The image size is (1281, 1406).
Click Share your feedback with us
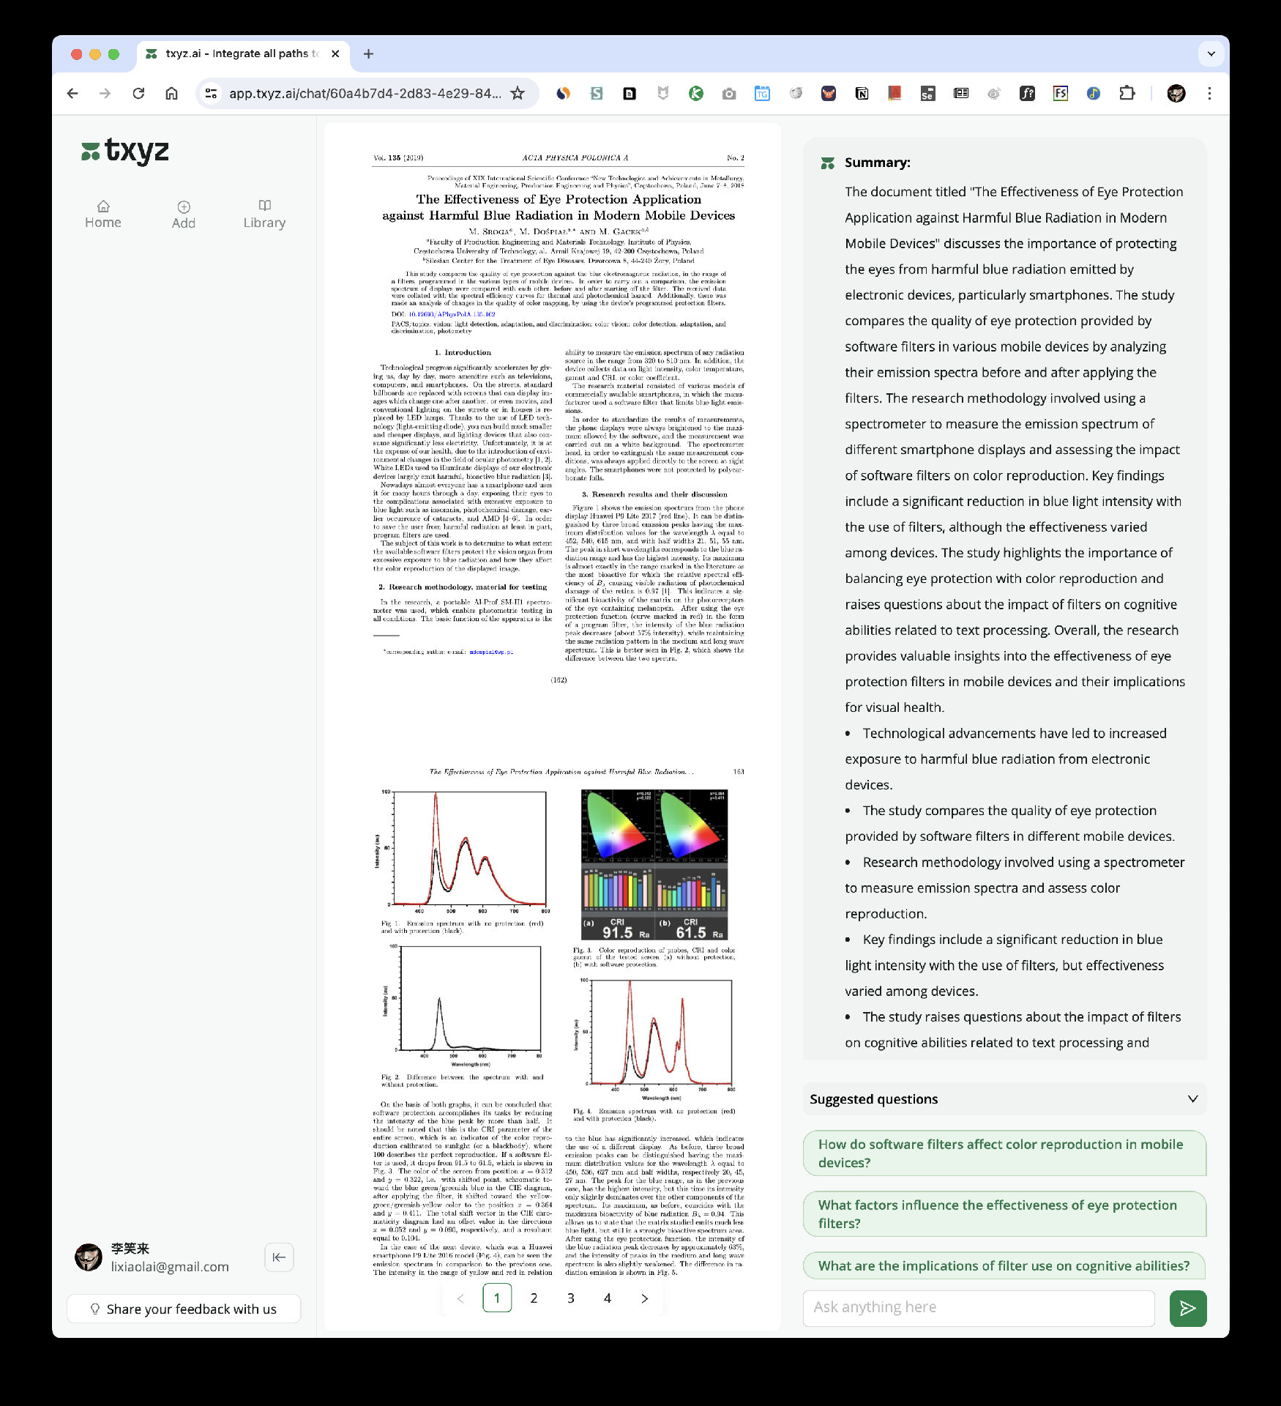tap(184, 1309)
